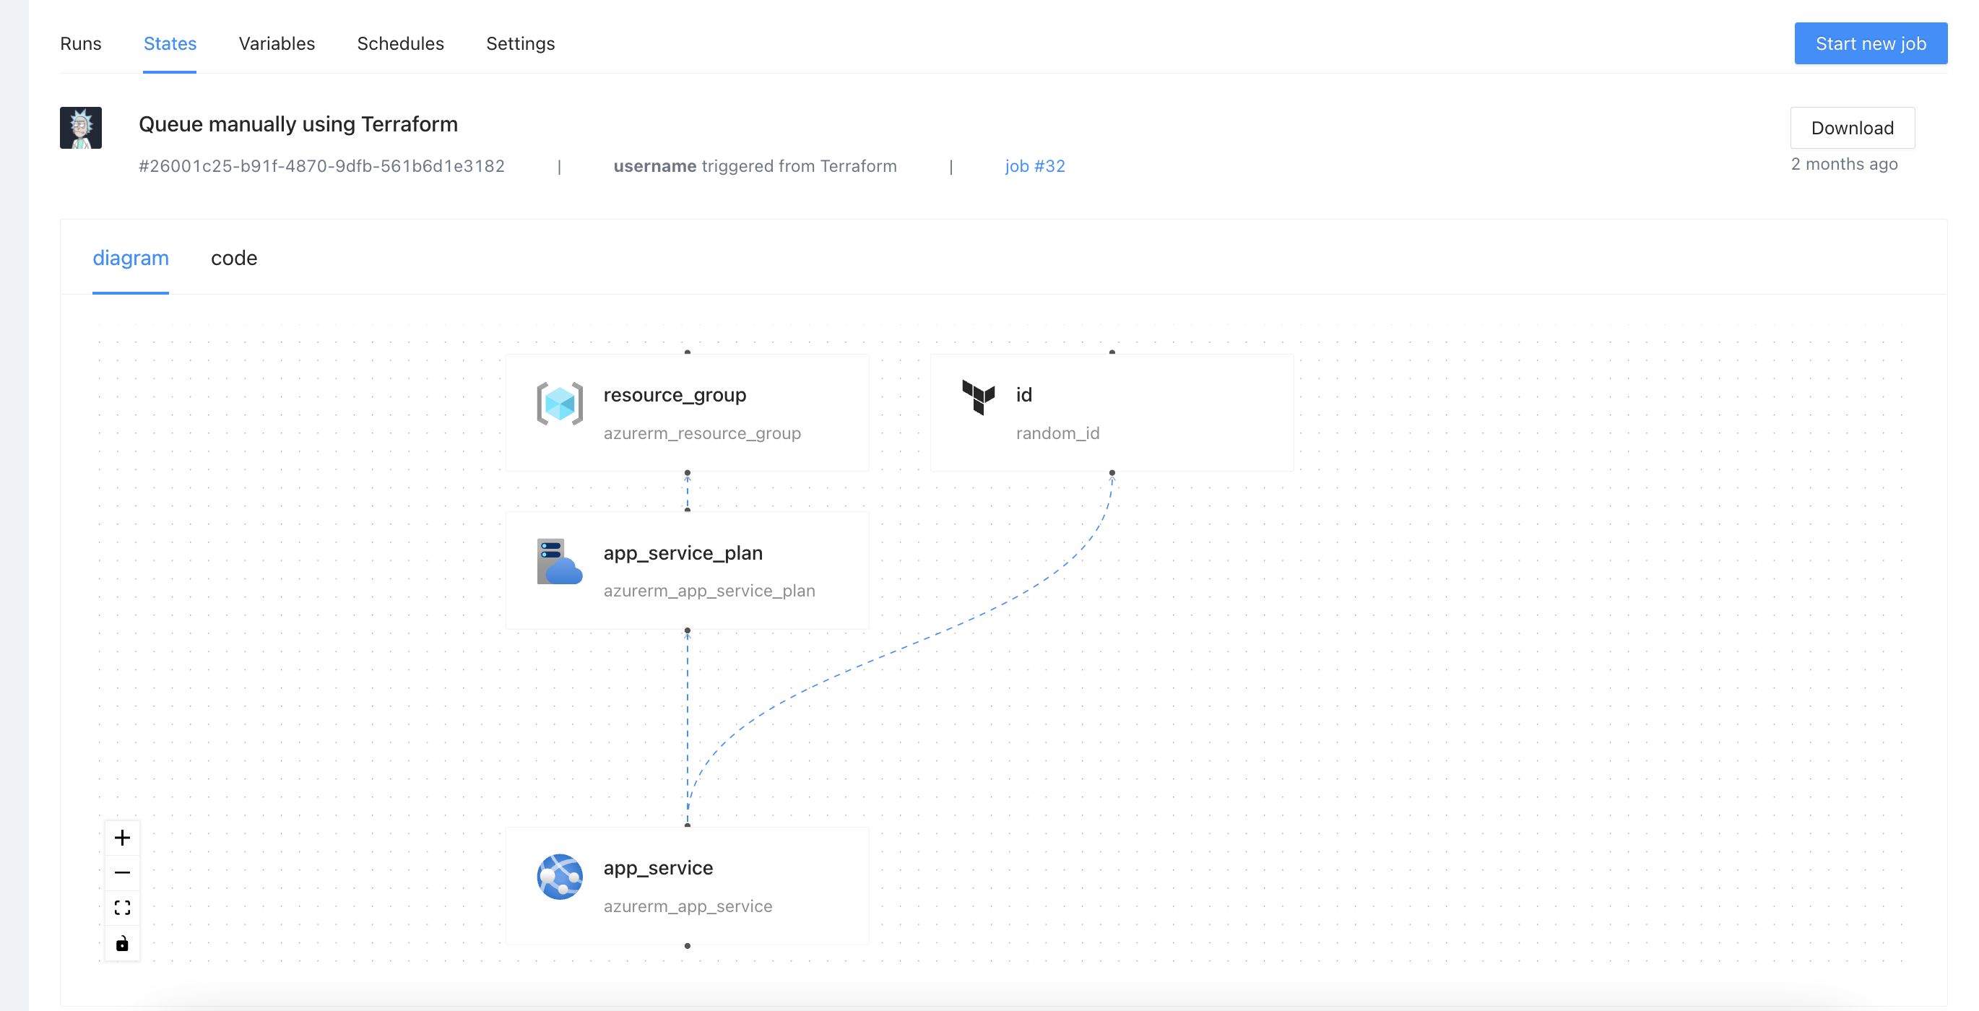Open the job #32 link
This screenshot has height=1011, width=1979.
click(1035, 166)
